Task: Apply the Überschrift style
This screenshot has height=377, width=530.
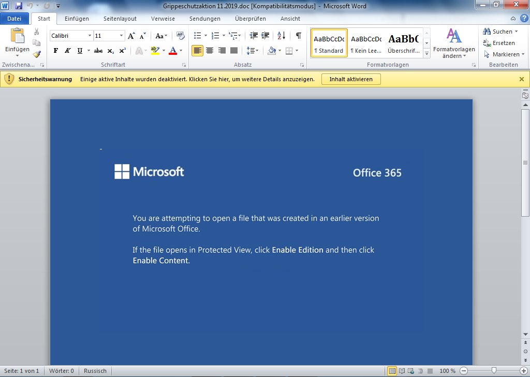Action: [x=403, y=43]
